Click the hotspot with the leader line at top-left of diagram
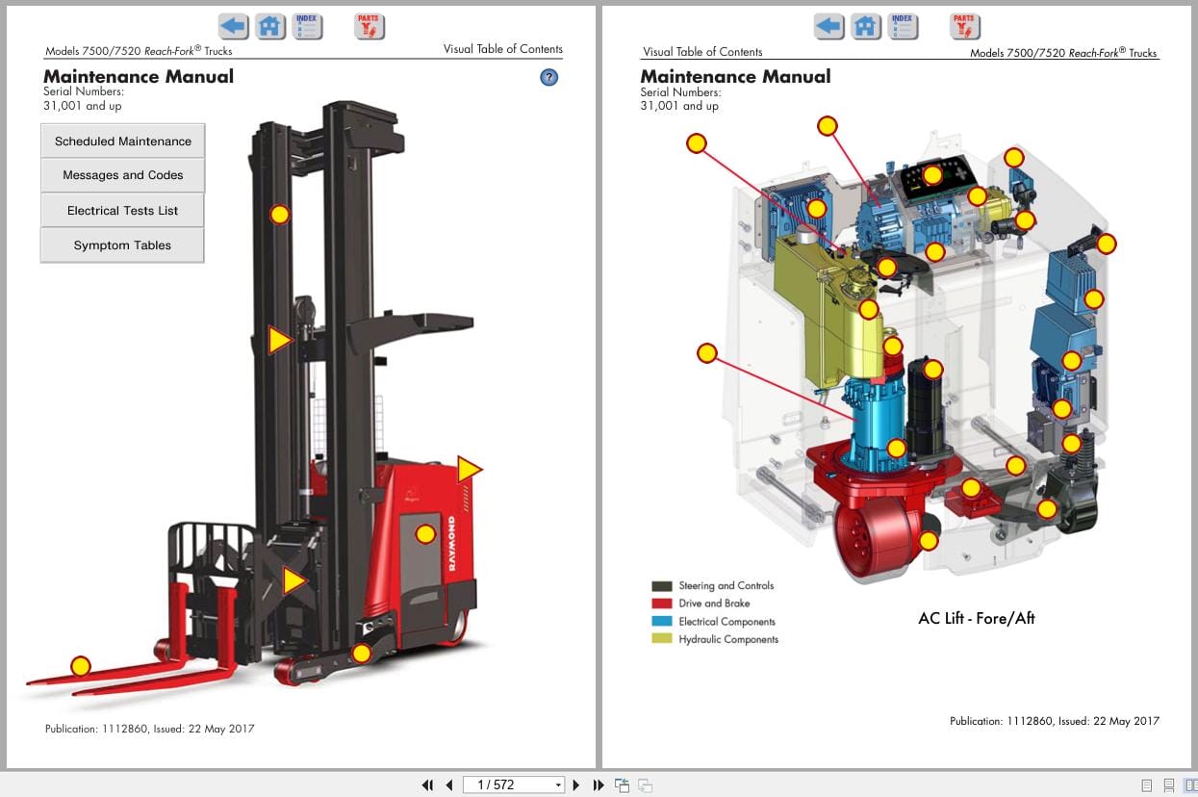The width and height of the screenshot is (1198, 797). coord(697,143)
